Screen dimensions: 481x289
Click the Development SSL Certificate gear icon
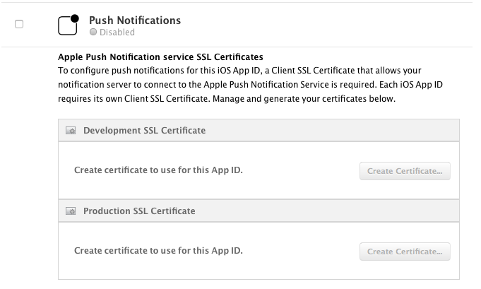(71, 131)
